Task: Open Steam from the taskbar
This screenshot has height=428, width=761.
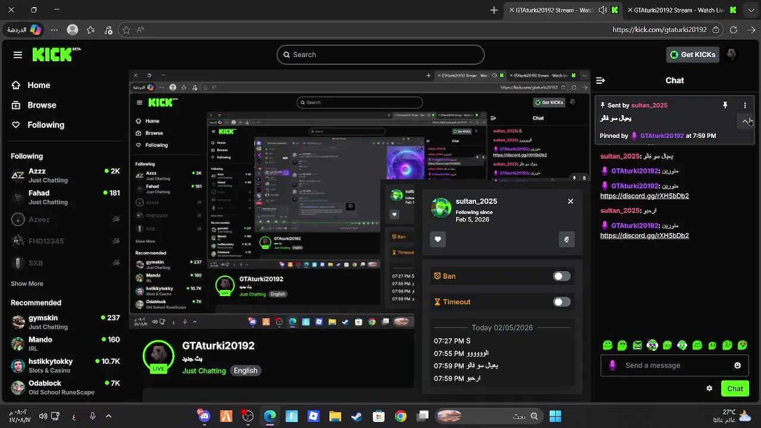Action: click(x=357, y=417)
